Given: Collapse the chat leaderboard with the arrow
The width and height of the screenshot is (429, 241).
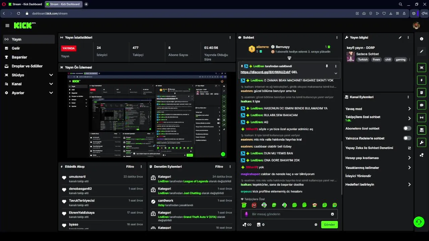Looking at the screenshot, I should click(x=289, y=58).
